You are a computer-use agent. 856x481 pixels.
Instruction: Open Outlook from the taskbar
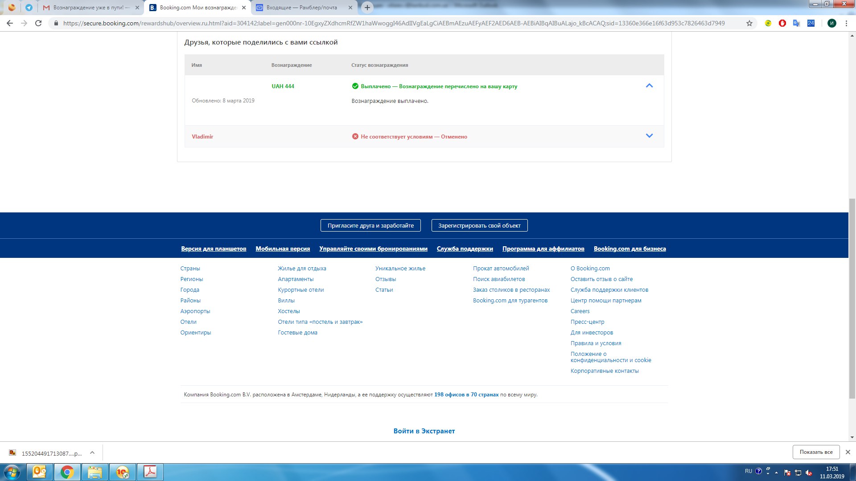40,472
